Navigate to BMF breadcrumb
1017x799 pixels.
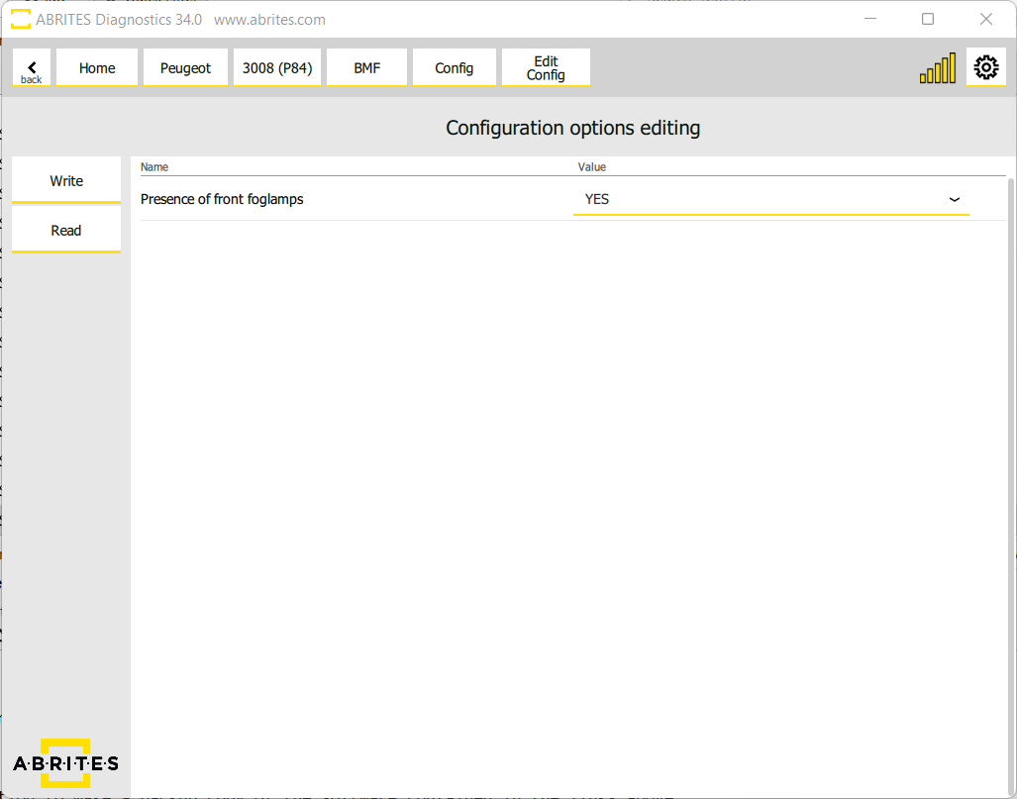pyautogui.click(x=366, y=67)
